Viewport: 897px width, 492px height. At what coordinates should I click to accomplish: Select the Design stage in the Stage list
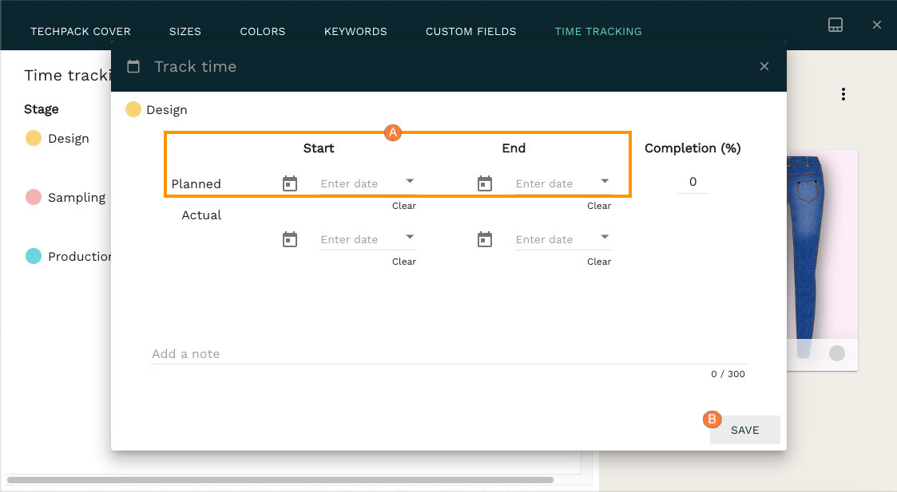[58, 138]
